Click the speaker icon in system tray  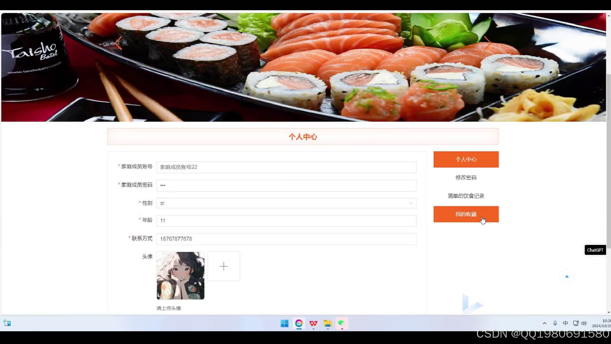(x=584, y=323)
